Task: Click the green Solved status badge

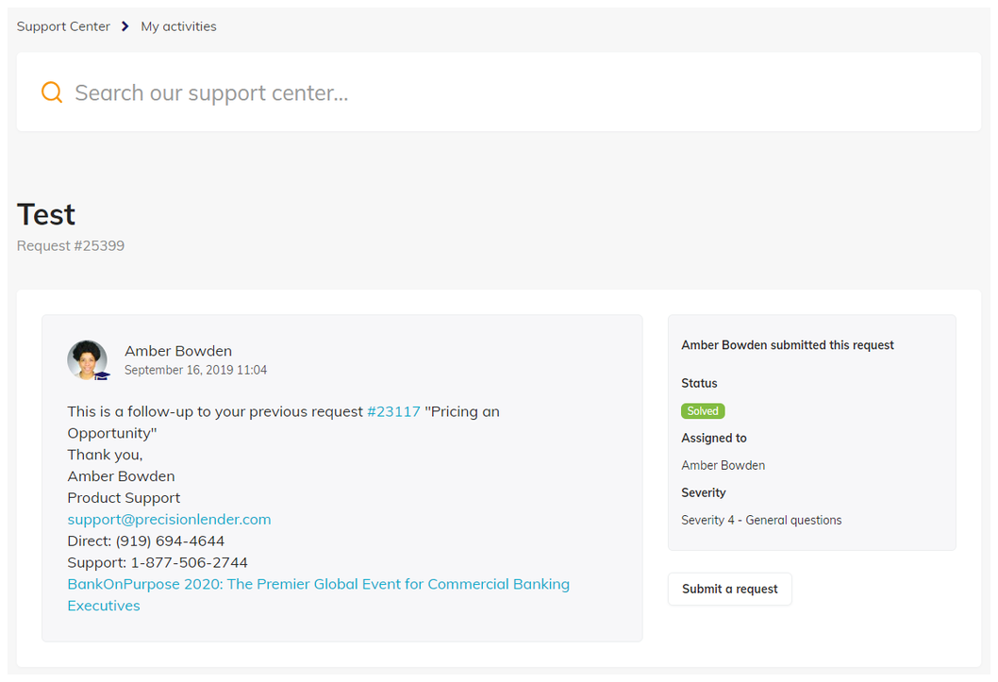Action: click(703, 411)
